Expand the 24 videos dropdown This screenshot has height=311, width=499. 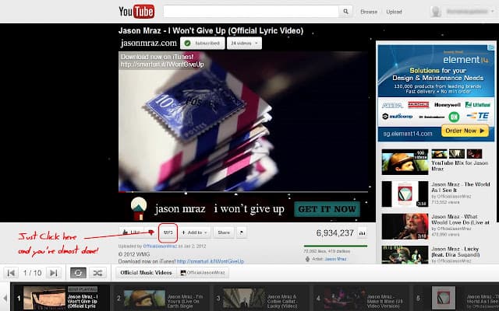[x=245, y=44]
